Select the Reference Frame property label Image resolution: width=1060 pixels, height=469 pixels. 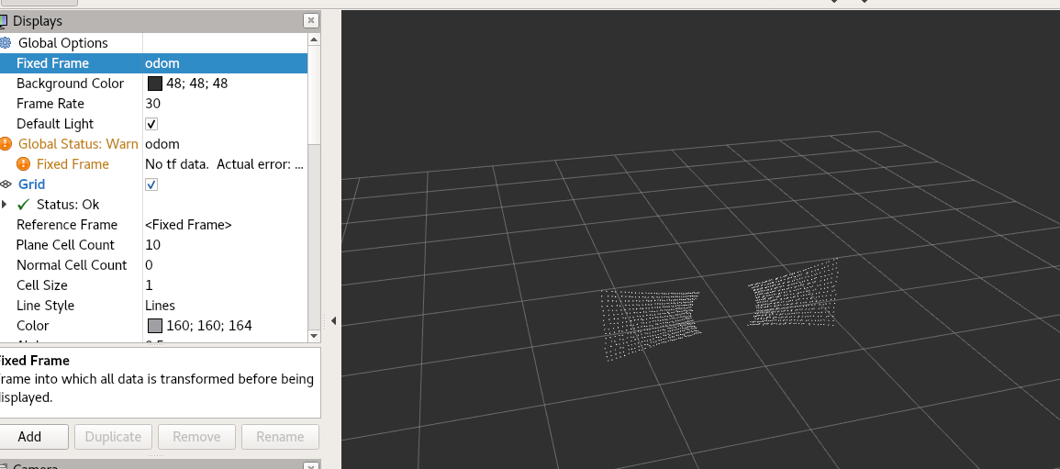click(x=67, y=225)
